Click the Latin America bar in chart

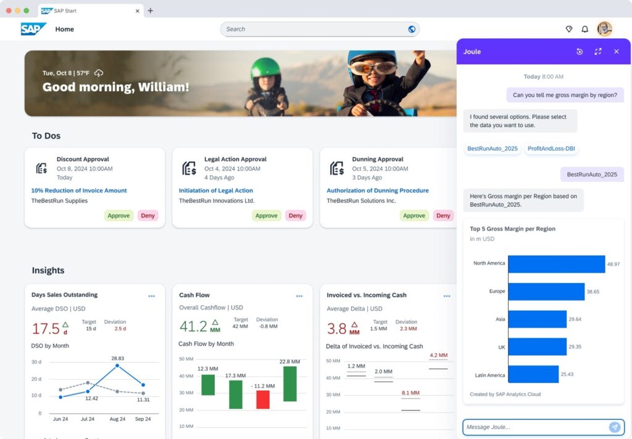pos(533,374)
